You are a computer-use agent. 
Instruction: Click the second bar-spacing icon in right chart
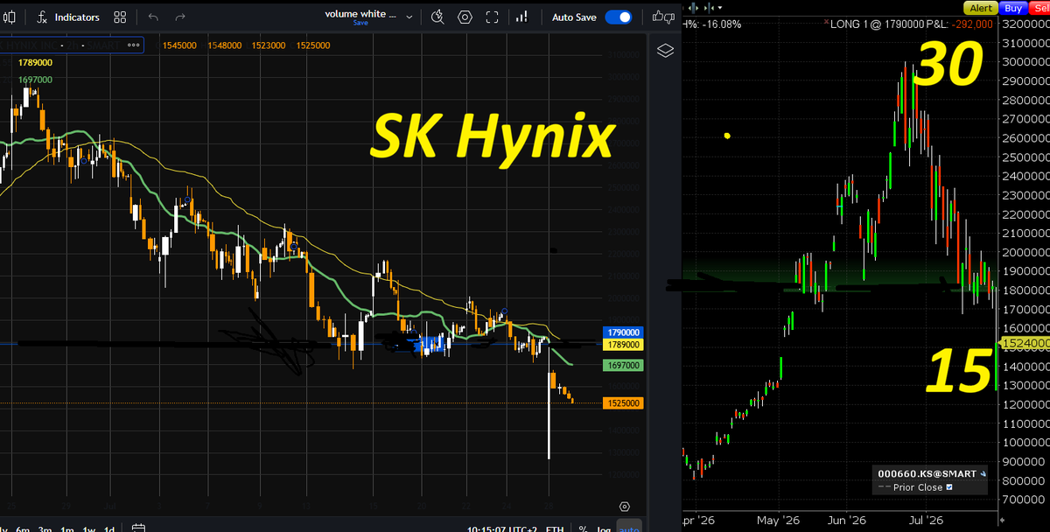710,8
